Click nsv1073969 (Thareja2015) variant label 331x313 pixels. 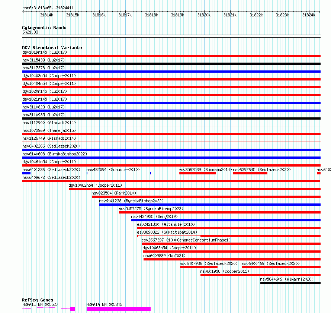click(x=49, y=130)
